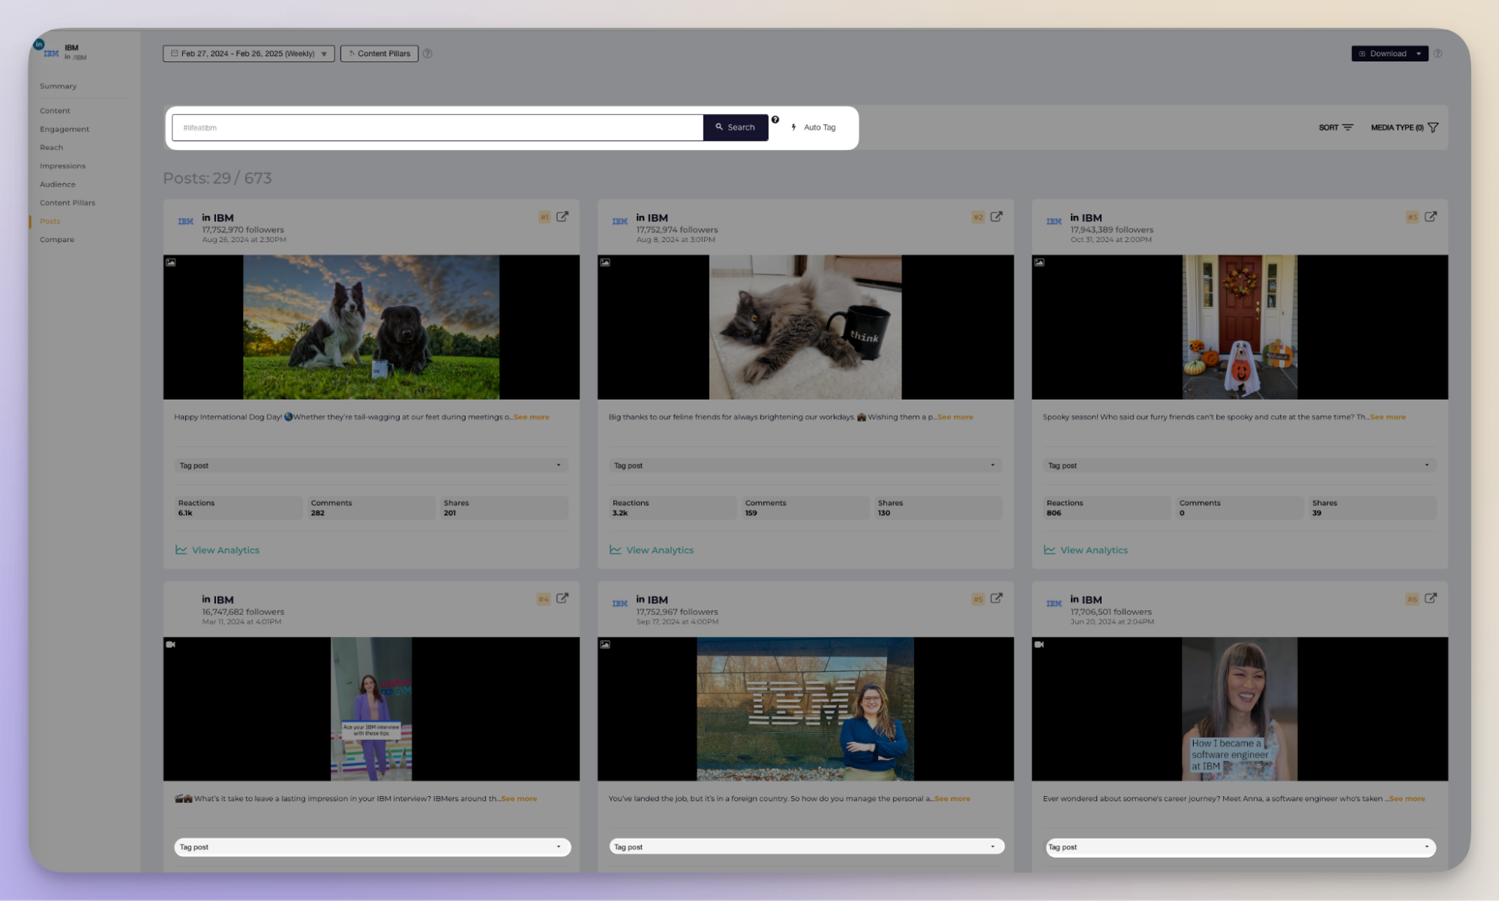1499x901 pixels.
Task: Open external link icon on post #6
Action: pos(1431,598)
